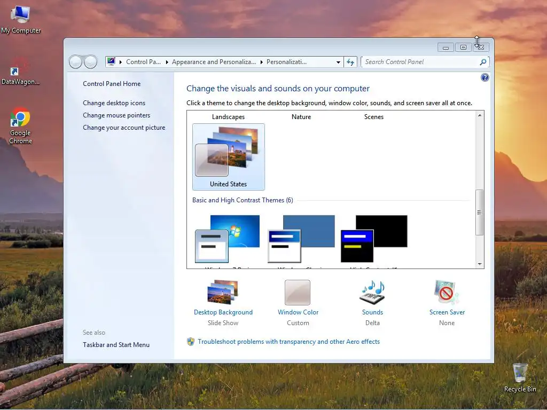Image resolution: width=547 pixels, height=410 pixels.
Task: Open the Recycle Bin desktop icon
Action: click(x=520, y=377)
